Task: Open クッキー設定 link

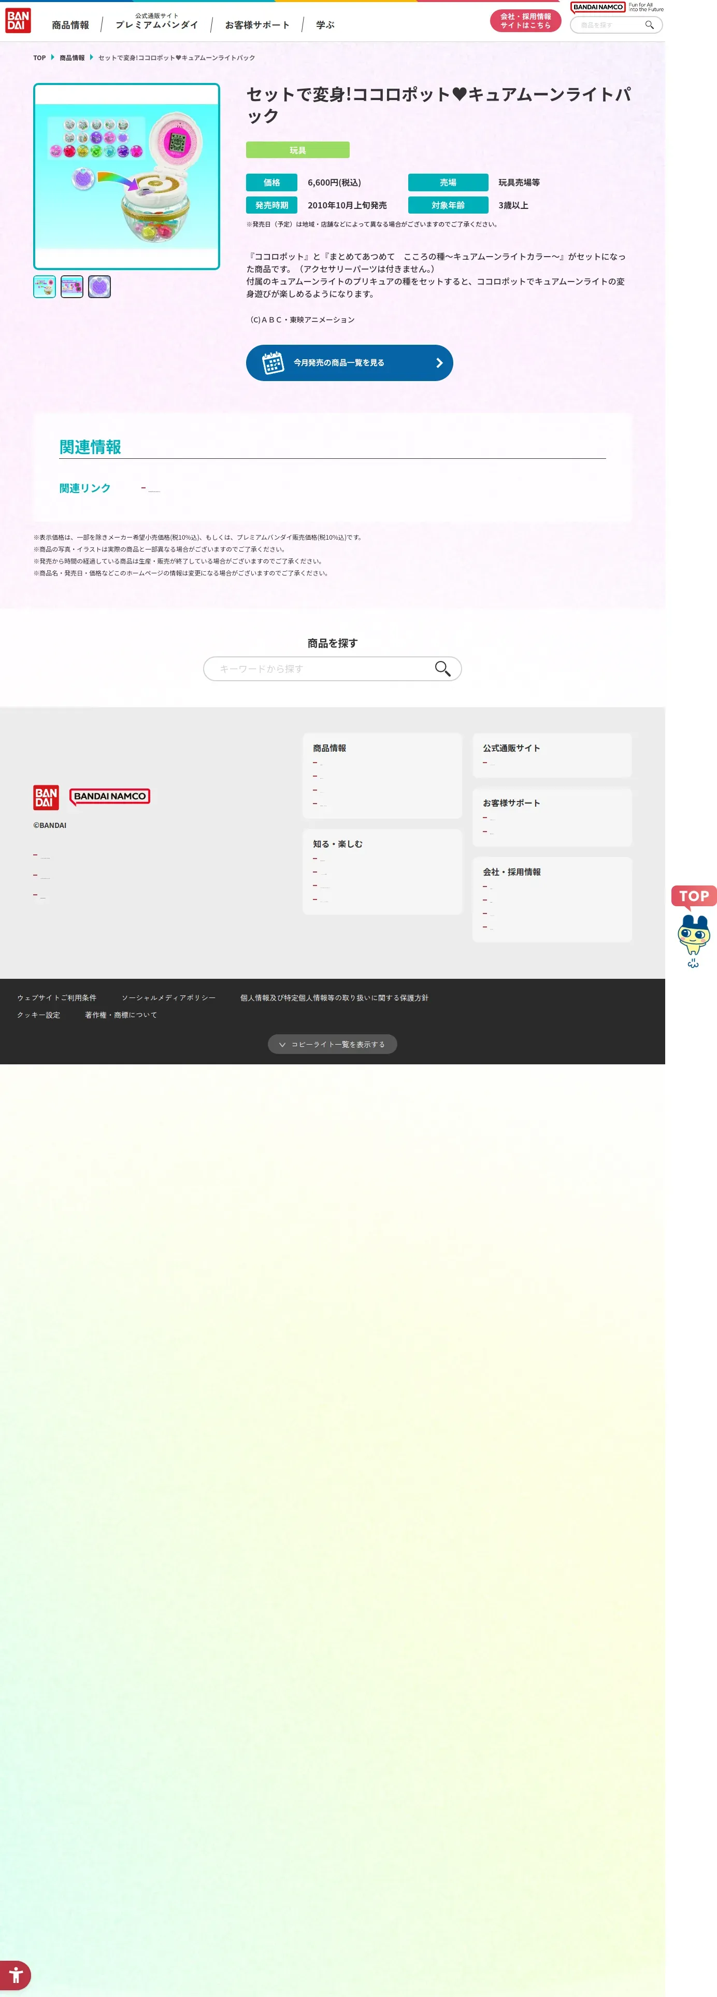Action: (39, 1015)
